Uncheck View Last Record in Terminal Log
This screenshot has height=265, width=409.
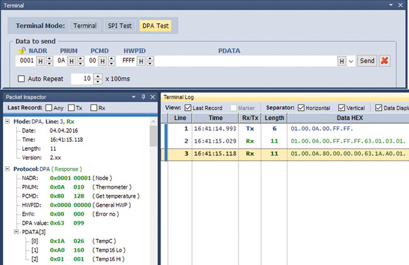pyautogui.click(x=188, y=108)
